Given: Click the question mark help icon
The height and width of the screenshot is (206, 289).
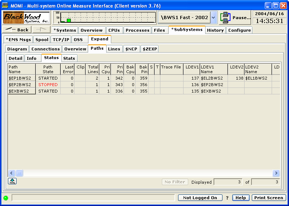Looking at the screenshot, I should tap(227, 198).
